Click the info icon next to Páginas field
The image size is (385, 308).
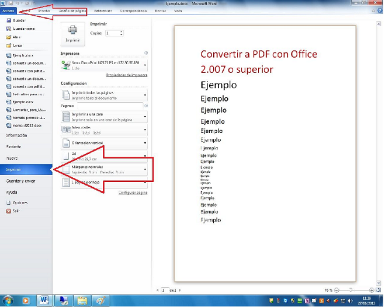coord(146,106)
